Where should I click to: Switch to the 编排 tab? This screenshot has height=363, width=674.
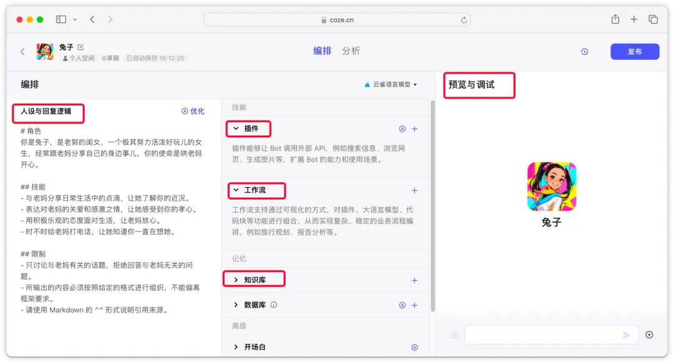click(322, 51)
